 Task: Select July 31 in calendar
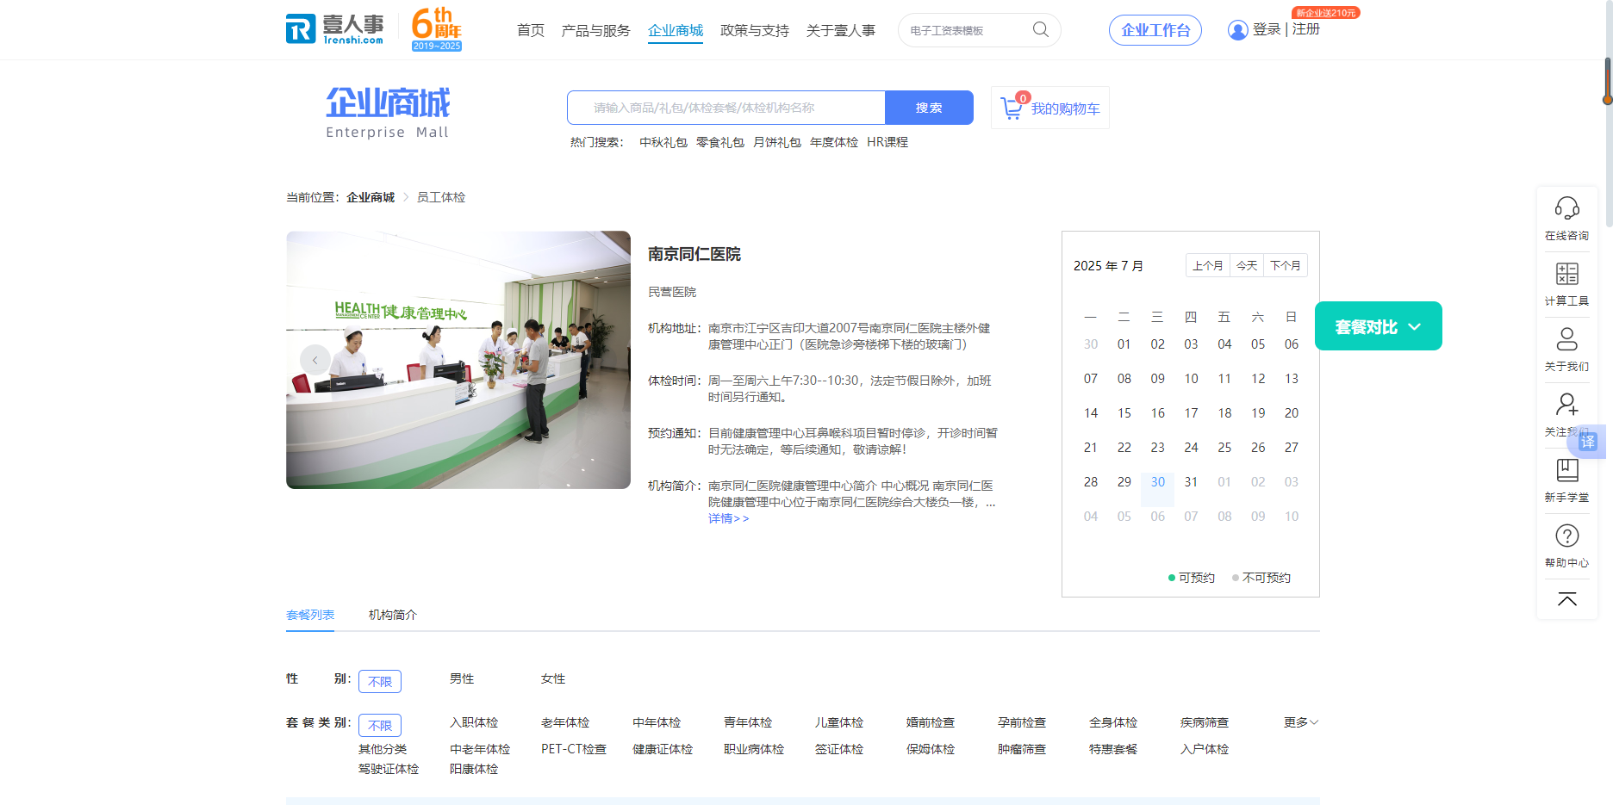(1191, 482)
